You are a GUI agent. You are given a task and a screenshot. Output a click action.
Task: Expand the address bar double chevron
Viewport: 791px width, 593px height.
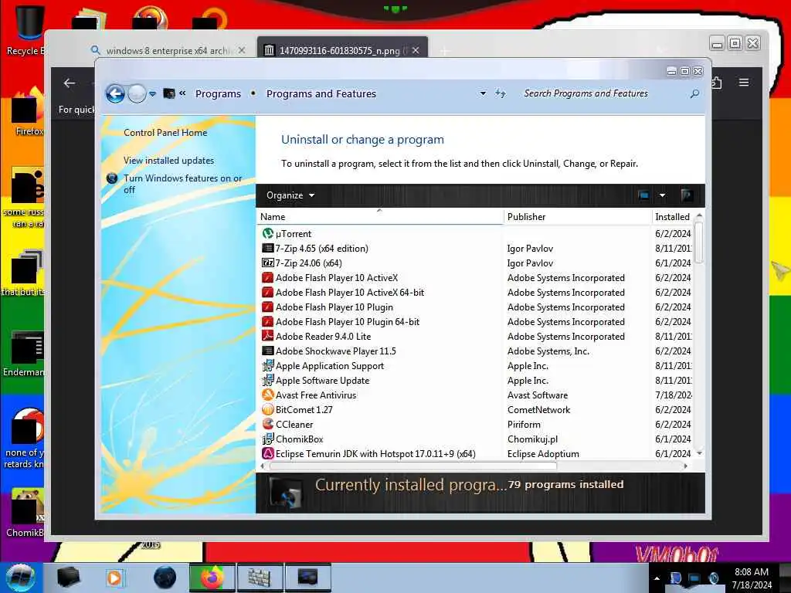pyautogui.click(x=182, y=93)
